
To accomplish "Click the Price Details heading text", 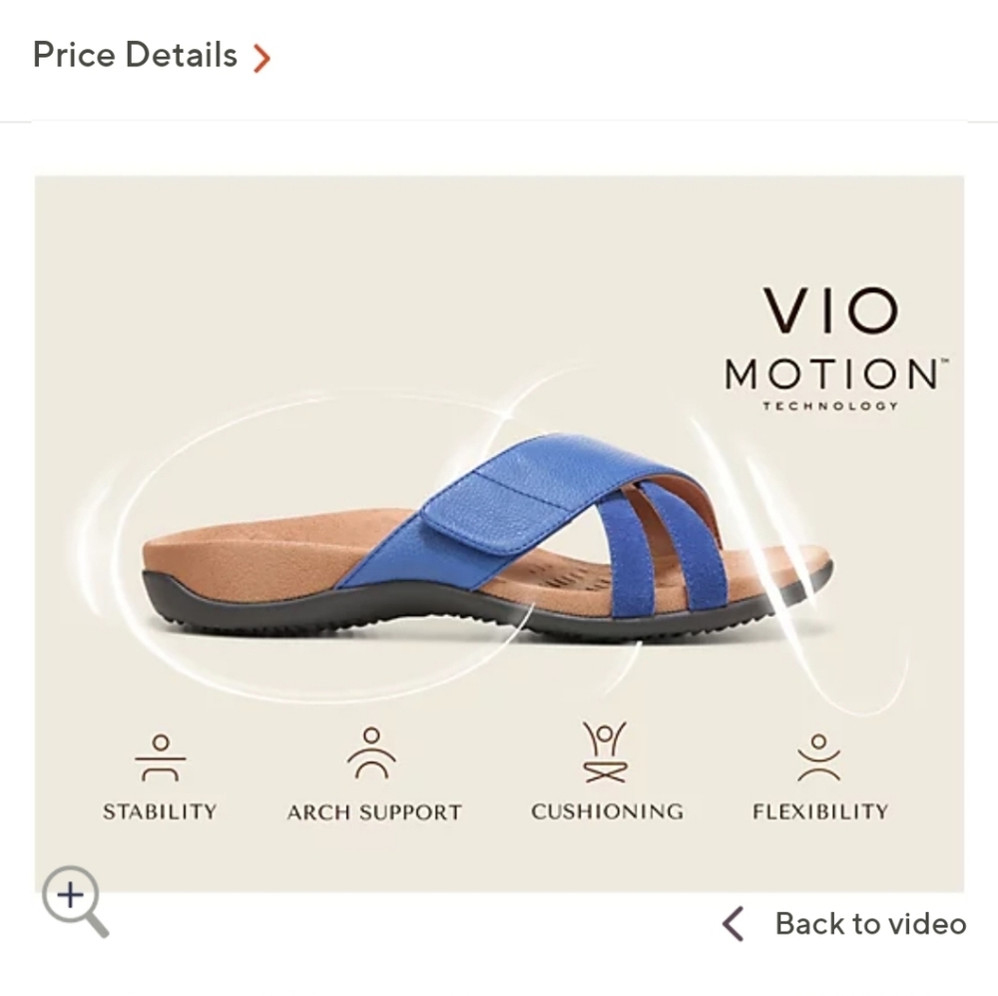I will [x=135, y=55].
